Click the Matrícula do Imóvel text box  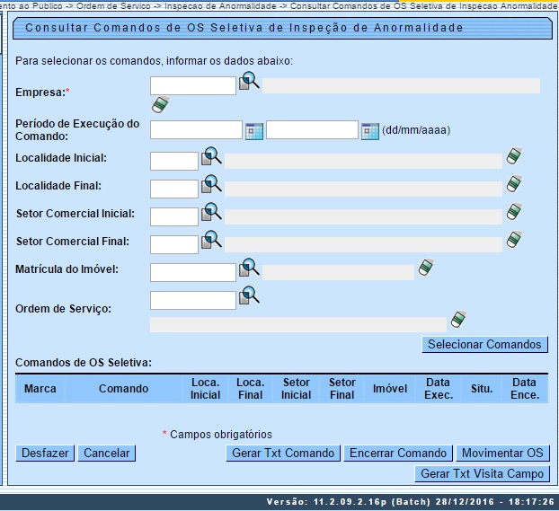pos(193,272)
